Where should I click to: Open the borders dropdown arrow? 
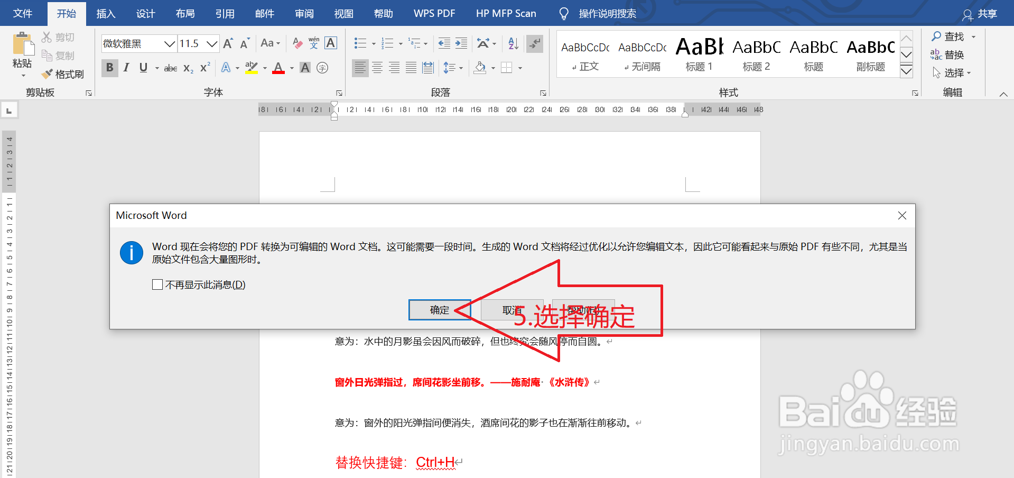click(520, 68)
